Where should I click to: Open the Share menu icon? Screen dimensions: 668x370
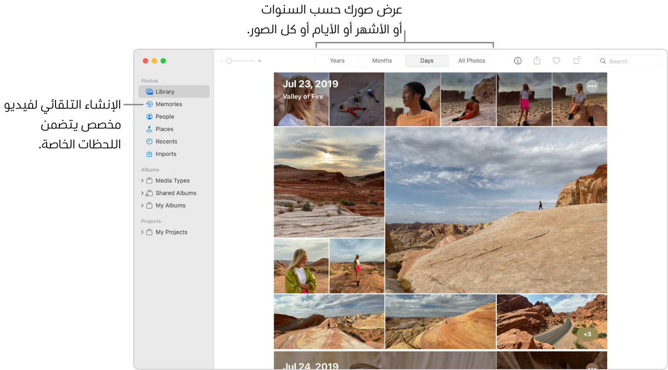537,61
